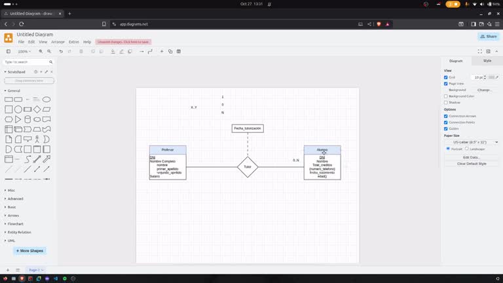Pick the ellipse shape from General shapes
This screenshot has width=503, height=283.
(x=47, y=100)
